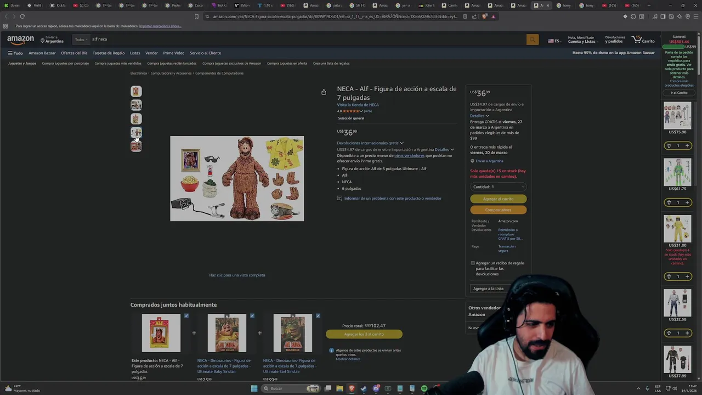Click the orange search magnifier button
The width and height of the screenshot is (702, 395).
pyautogui.click(x=532, y=39)
